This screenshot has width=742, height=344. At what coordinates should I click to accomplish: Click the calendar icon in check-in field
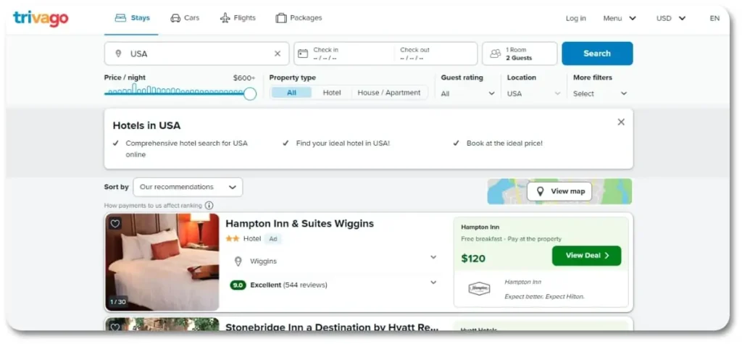[x=303, y=54]
